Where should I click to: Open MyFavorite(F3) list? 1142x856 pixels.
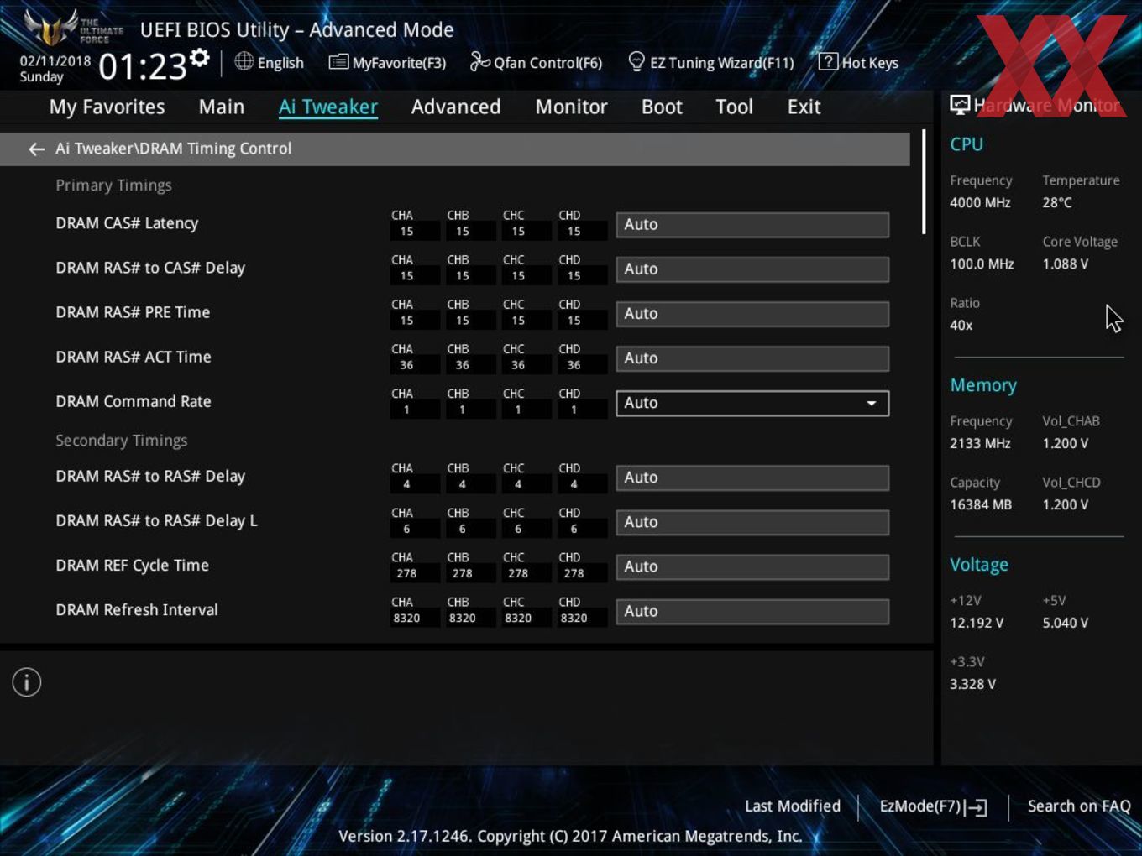[x=387, y=62]
